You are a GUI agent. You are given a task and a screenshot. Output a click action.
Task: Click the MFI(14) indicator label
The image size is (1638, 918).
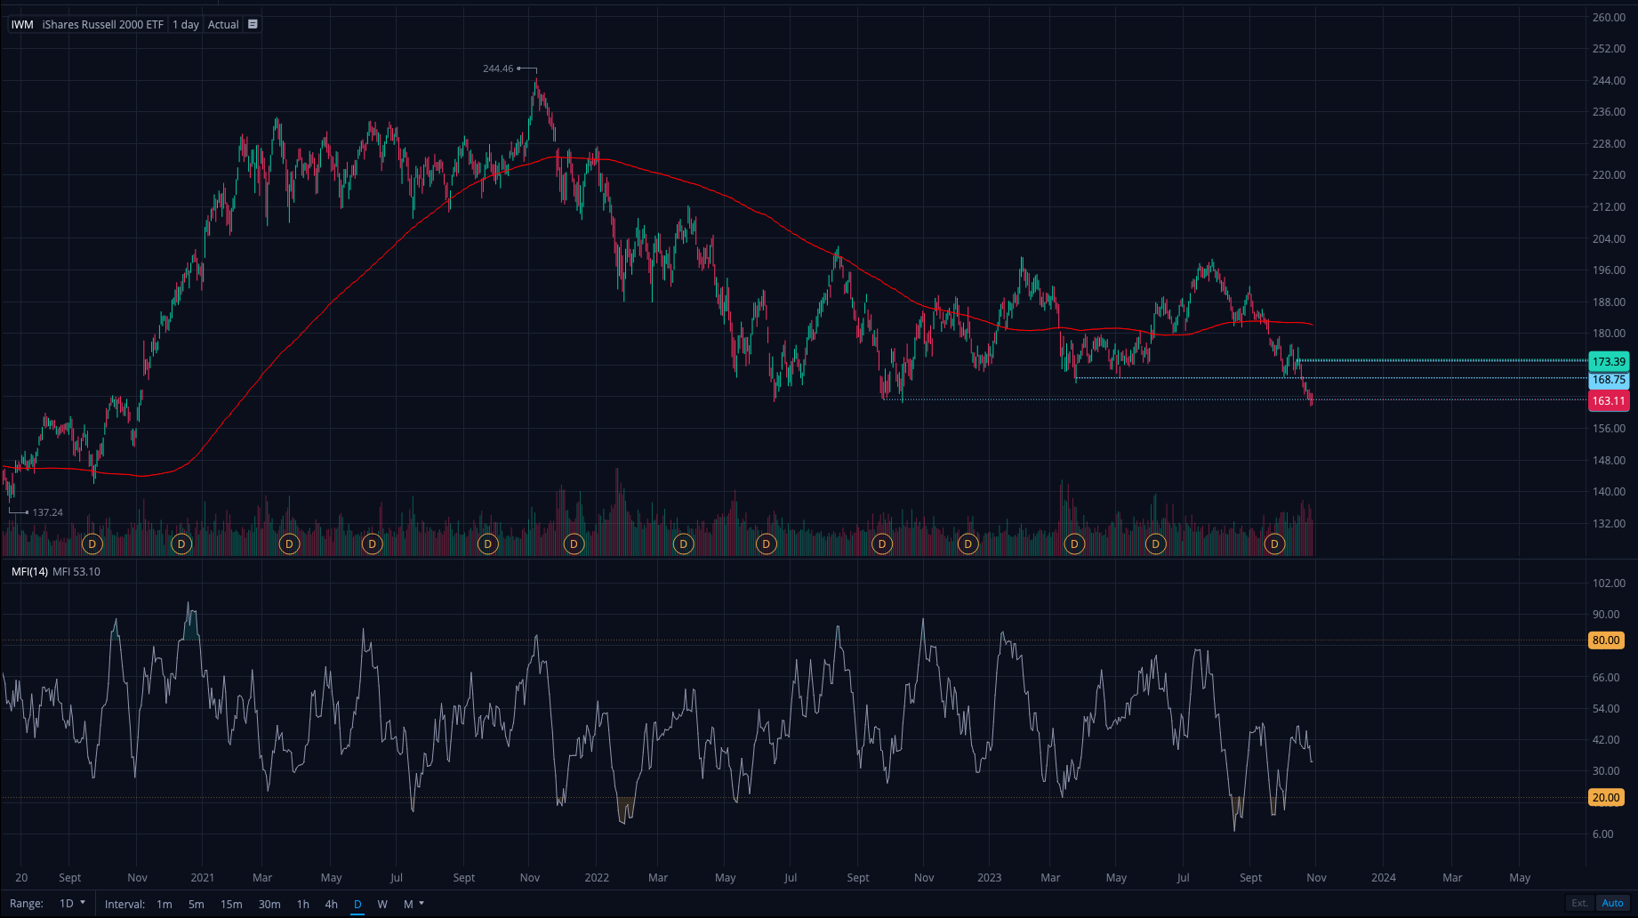tap(29, 571)
